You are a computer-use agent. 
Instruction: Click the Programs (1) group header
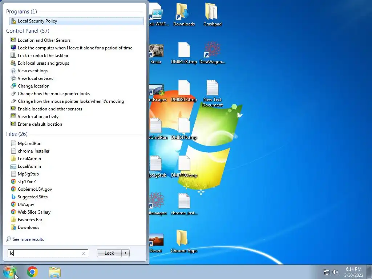[x=21, y=11]
